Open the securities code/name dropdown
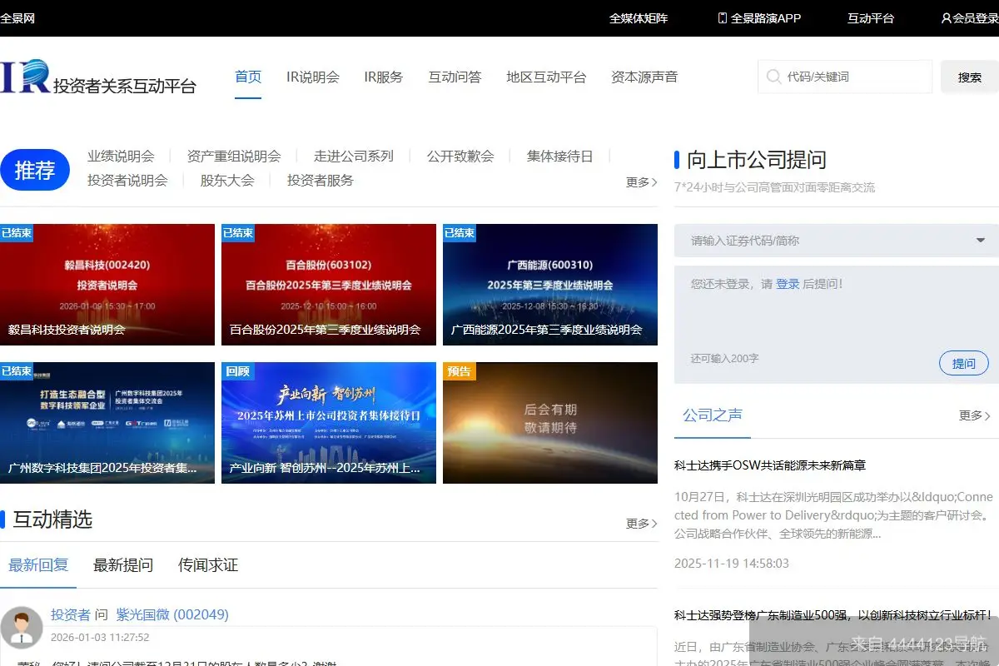 click(x=981, y=241)
